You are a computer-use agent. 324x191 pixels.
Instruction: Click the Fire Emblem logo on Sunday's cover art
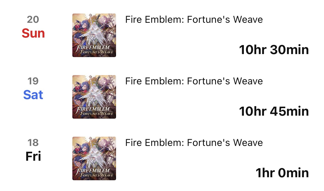[x=94, y=49]
